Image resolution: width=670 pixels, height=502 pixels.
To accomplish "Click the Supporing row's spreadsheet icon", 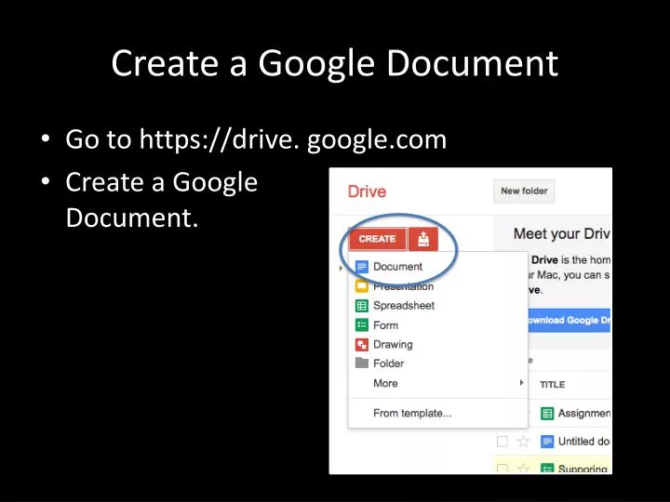I will (x=547, y=469).
